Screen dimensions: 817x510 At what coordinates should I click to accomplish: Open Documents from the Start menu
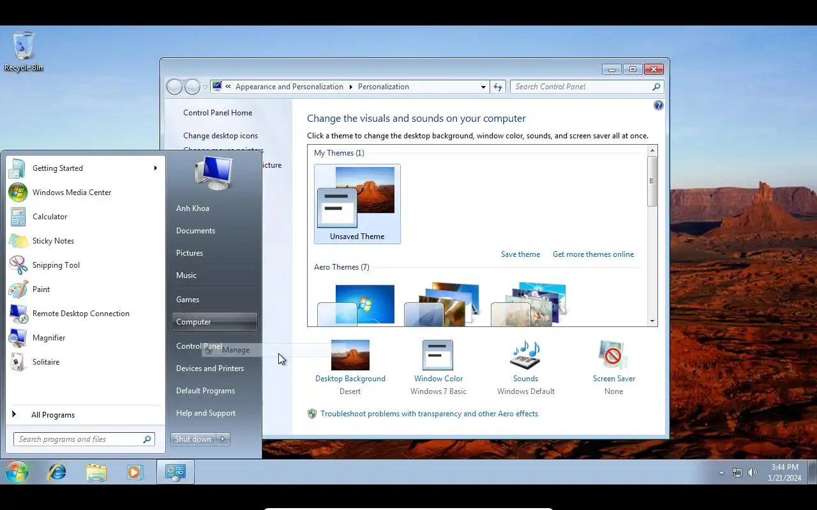point(195,231)
